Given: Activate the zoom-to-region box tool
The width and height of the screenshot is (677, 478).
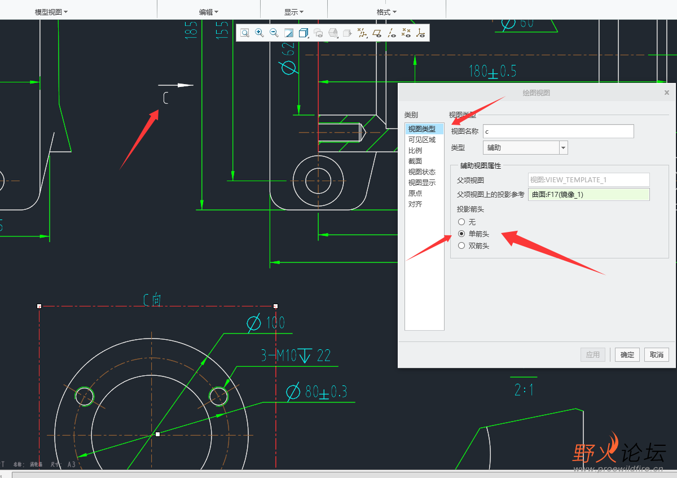Looking at the screenshot, I should coord(244,33).
